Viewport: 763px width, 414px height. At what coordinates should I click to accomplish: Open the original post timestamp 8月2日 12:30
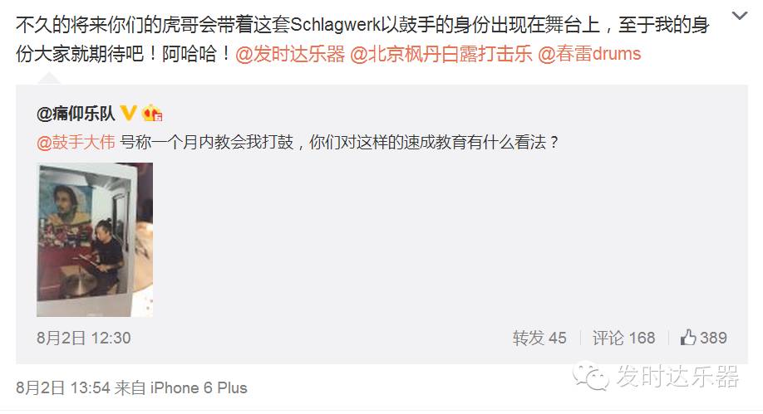point(84,338)
